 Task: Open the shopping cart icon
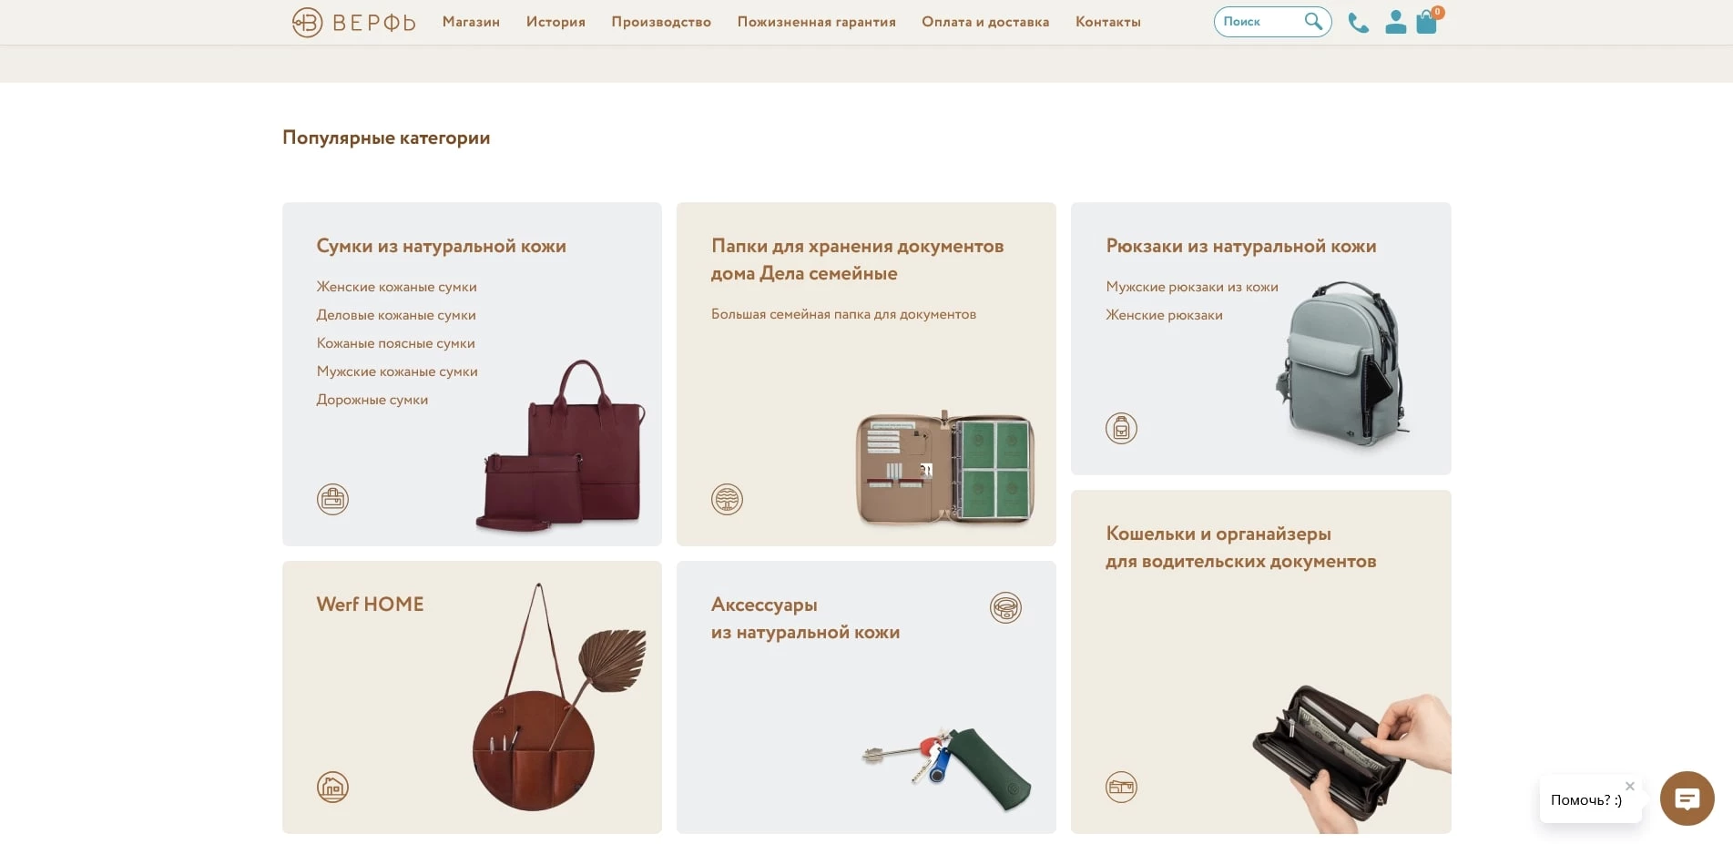tap(1428, 21)
